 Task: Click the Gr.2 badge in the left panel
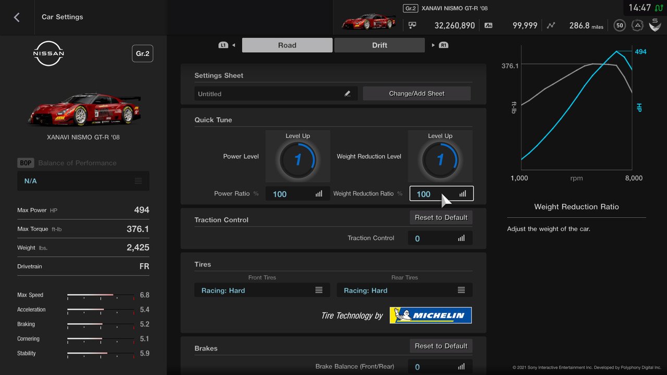click(142, 54)
